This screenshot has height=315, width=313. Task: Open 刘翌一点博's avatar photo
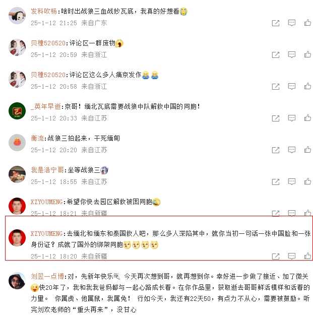(x=17, y=281)
